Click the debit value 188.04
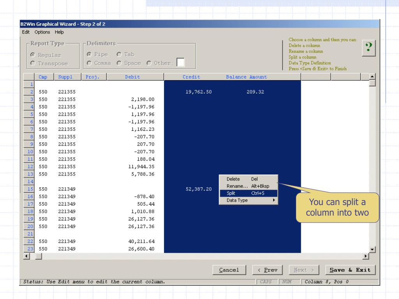Image resolution: width=399 pixels, height=299 pixels. point(146,159)
